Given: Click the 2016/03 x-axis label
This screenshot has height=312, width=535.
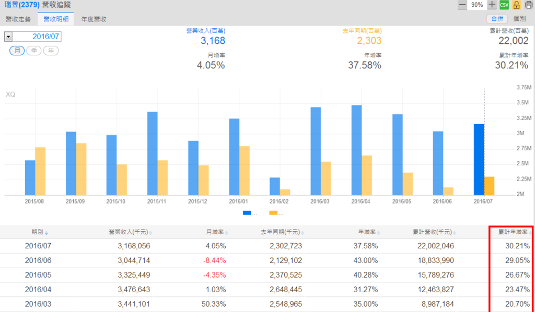Looking at the screenshot, I should click(320, 201).
